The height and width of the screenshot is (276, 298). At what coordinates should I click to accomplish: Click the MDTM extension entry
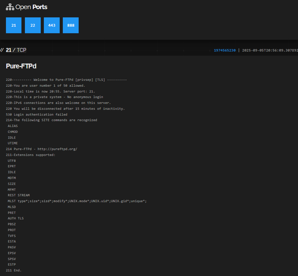pos(12,178)
